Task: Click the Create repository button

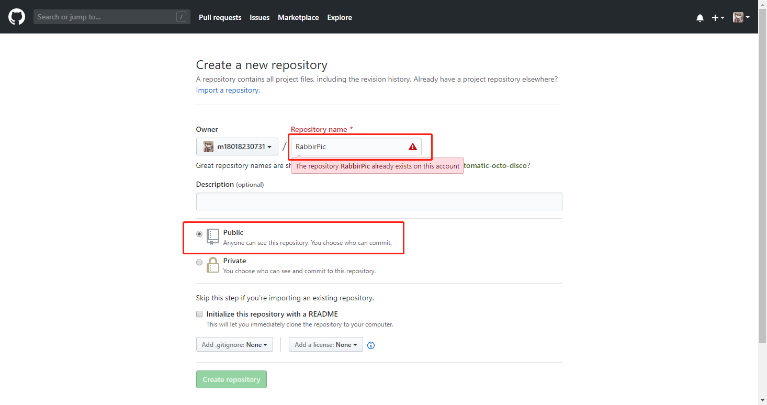Action: pos(231,379)
